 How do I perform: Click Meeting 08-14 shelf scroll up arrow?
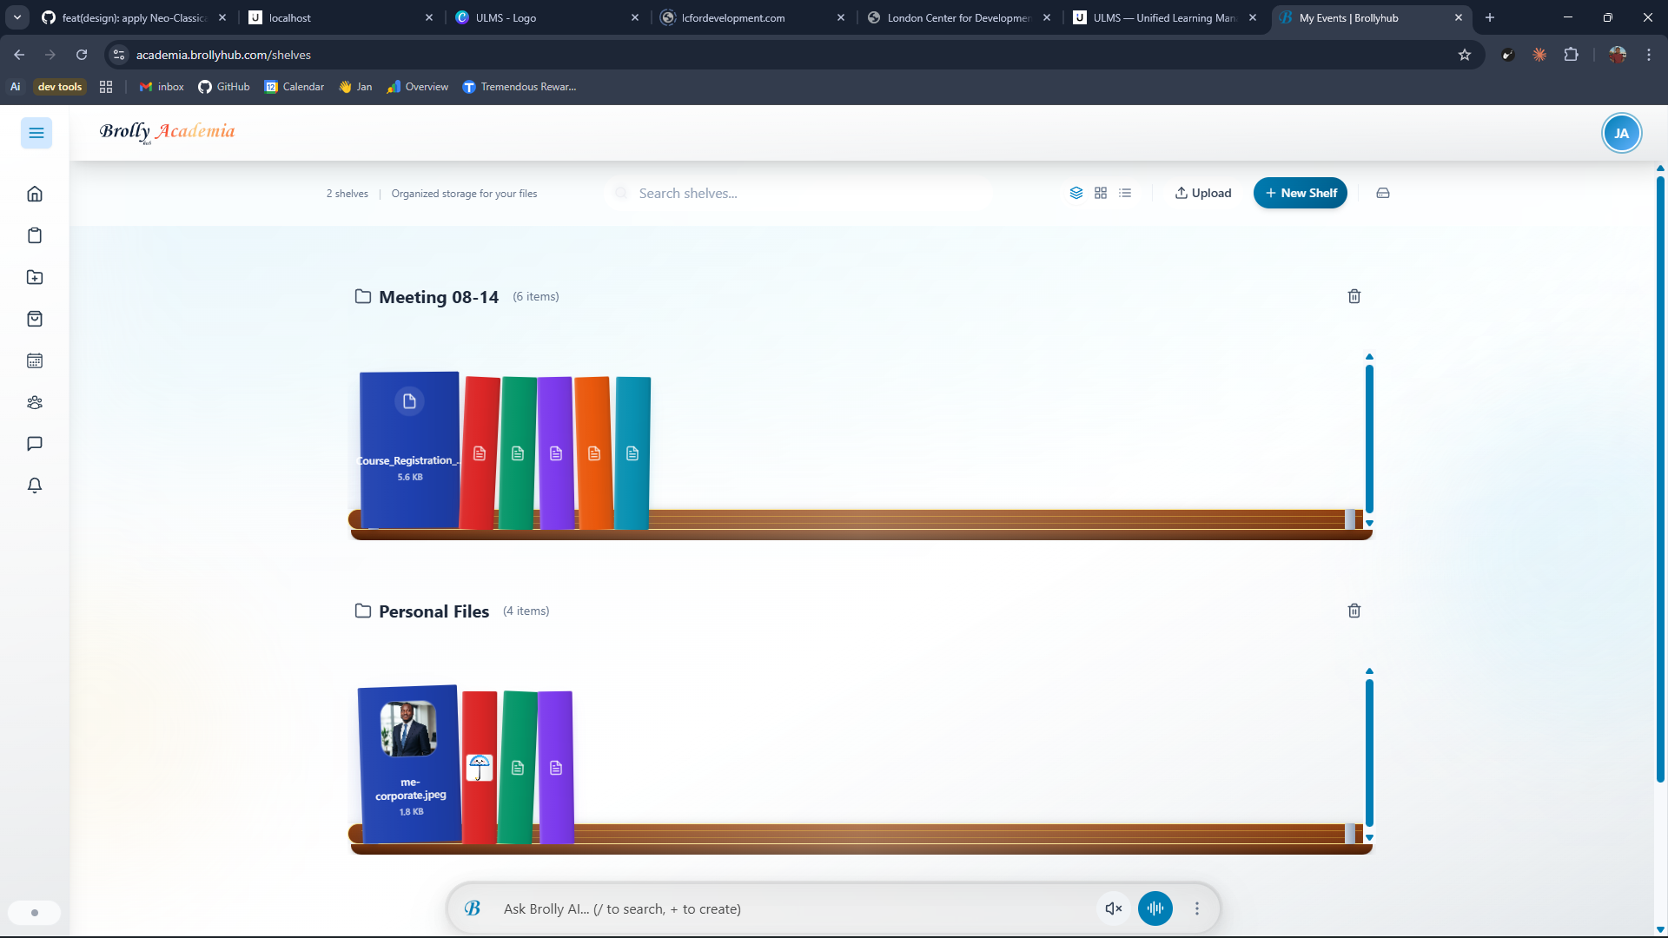coord(1369,357)
